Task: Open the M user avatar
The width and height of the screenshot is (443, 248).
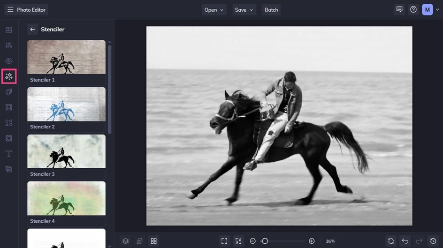Action: [427, 9]
